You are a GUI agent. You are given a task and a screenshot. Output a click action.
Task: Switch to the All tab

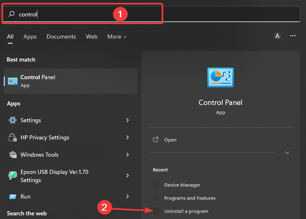(x=10, y=36)
